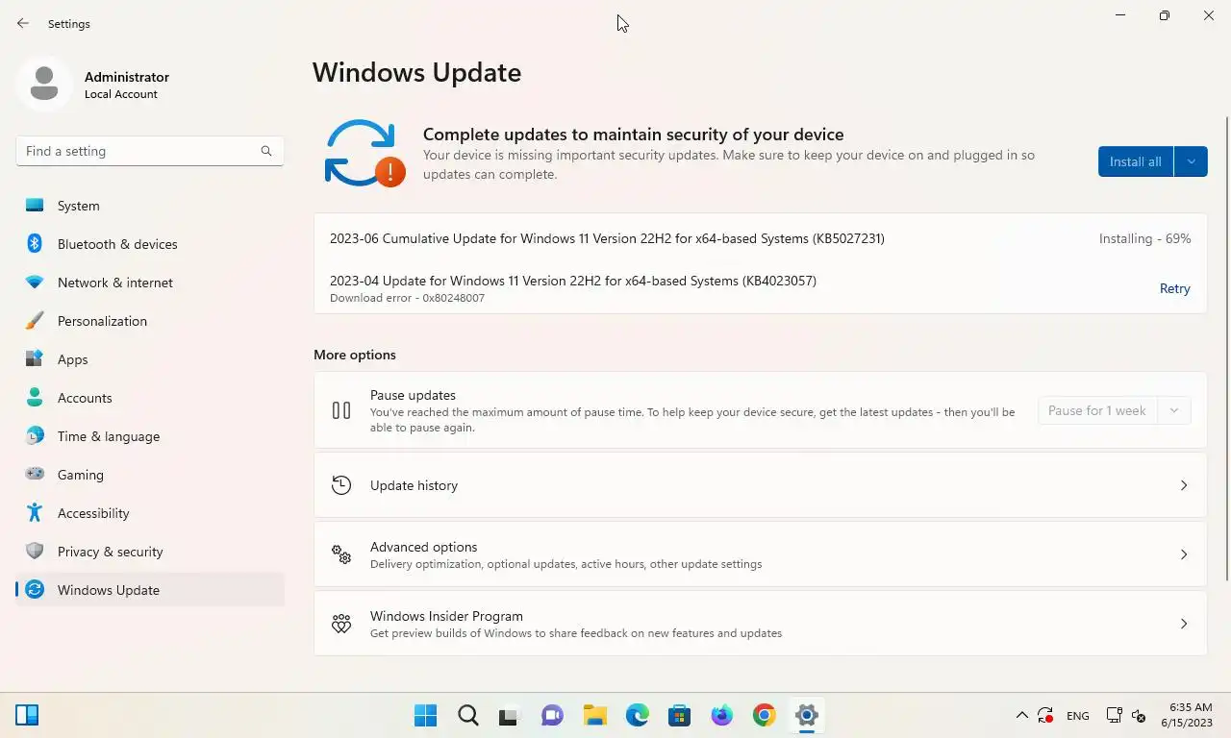Click the Settings window vertical scrollbar
Image resolution: width=1231 pixels, height=738 pixels.
coord(1226,348)
